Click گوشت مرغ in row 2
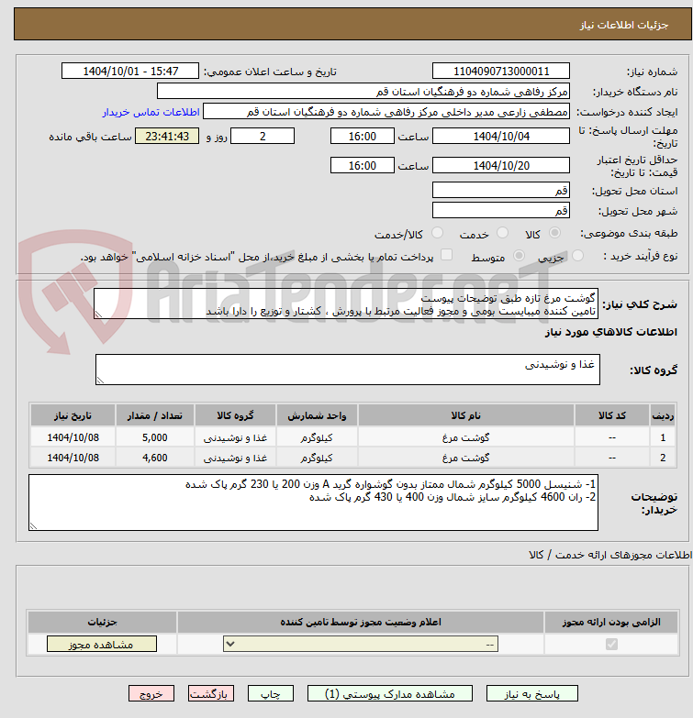 point(465,458)
